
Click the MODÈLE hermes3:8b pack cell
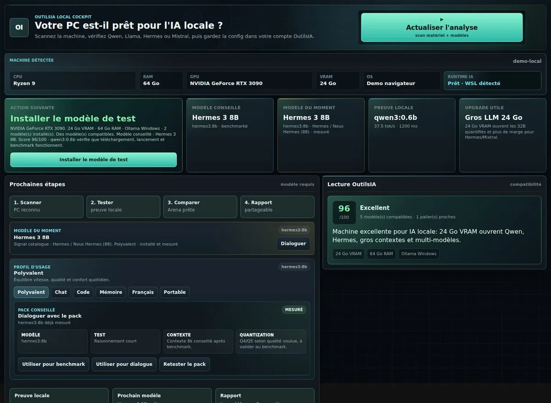[x=52, y=341]
